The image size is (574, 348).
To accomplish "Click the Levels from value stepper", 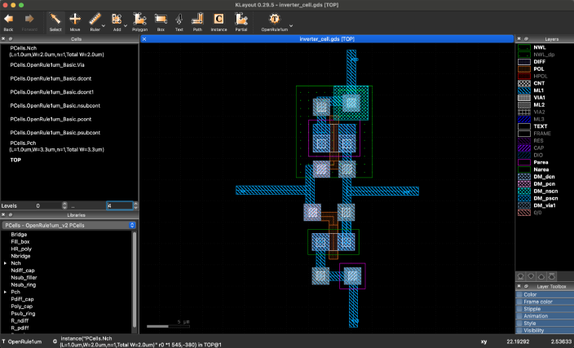I will click(64, 205).
